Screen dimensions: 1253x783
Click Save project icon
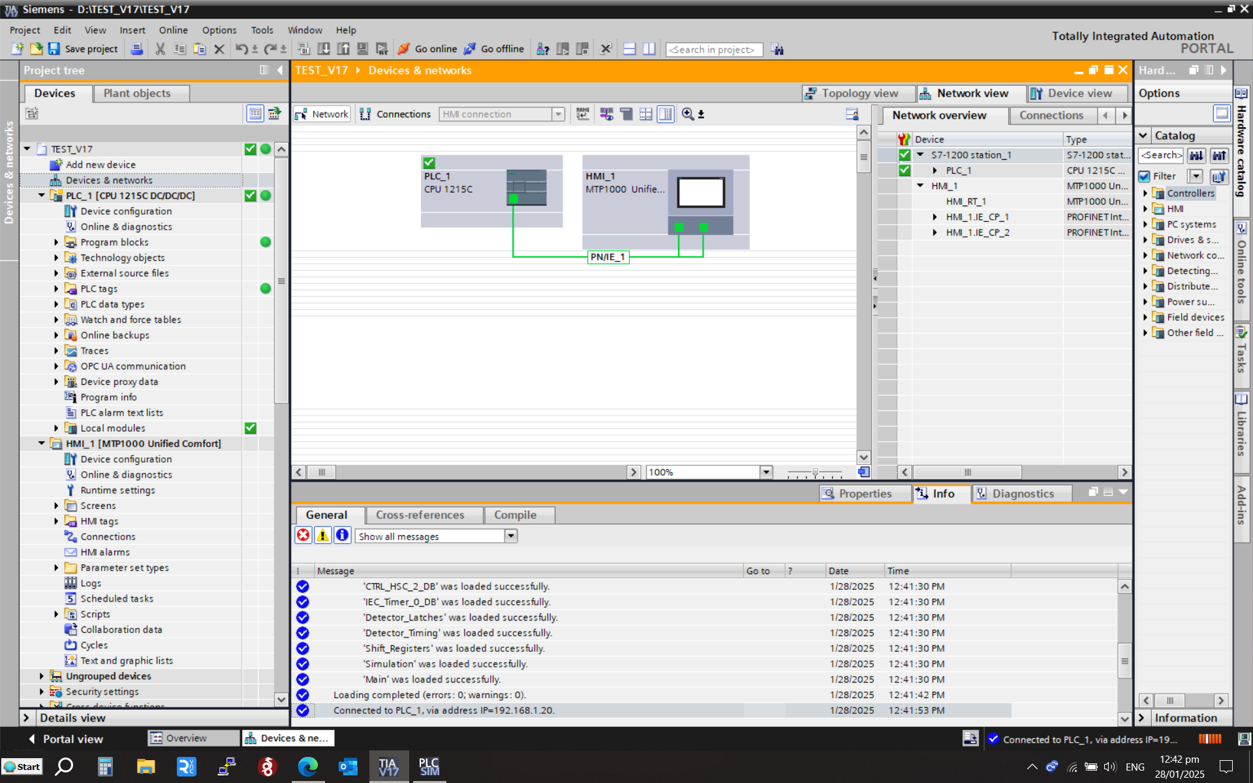[54, 49]
